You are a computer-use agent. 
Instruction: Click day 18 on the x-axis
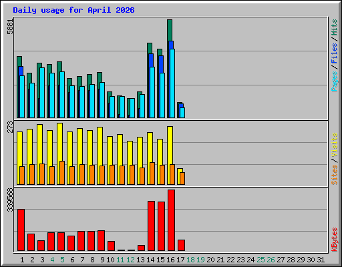pos(190,260)
